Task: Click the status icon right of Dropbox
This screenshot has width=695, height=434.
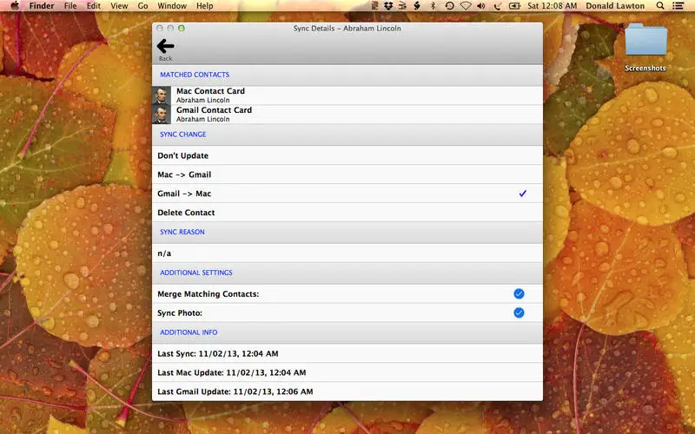Action: 402,6
